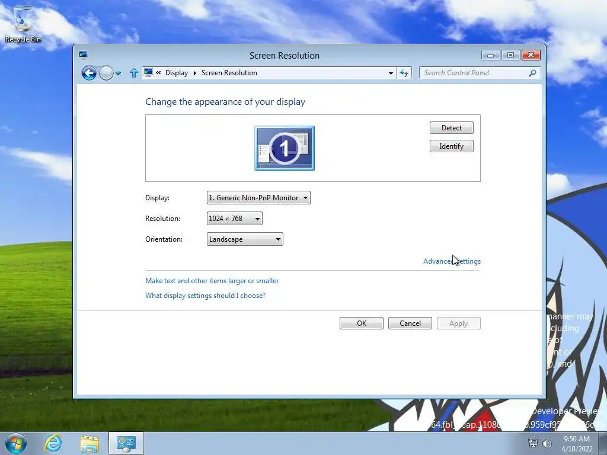Open the Recycle Bin desktop icon
The image size is (607, 455).
pos(23,24)
